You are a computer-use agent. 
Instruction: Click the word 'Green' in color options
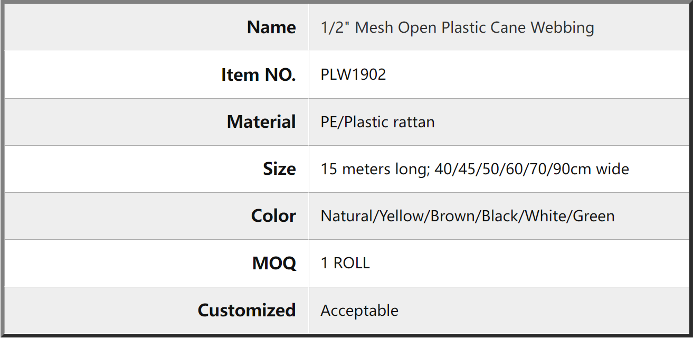tap(594, 216)
